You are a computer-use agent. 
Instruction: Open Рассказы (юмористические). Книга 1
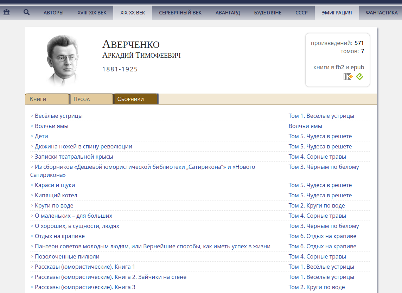(x=85, y=267)
